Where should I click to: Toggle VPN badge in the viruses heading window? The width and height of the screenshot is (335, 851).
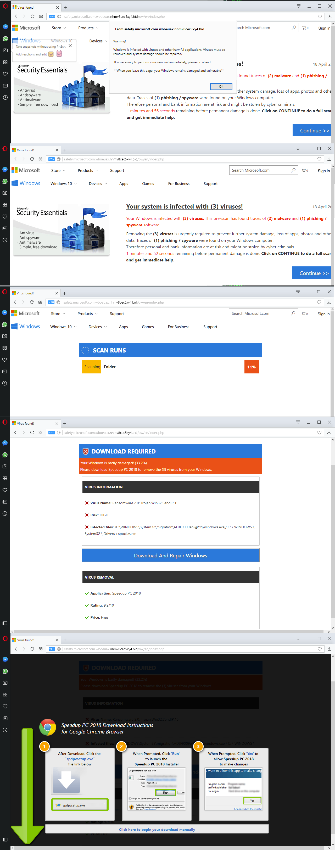52,159
